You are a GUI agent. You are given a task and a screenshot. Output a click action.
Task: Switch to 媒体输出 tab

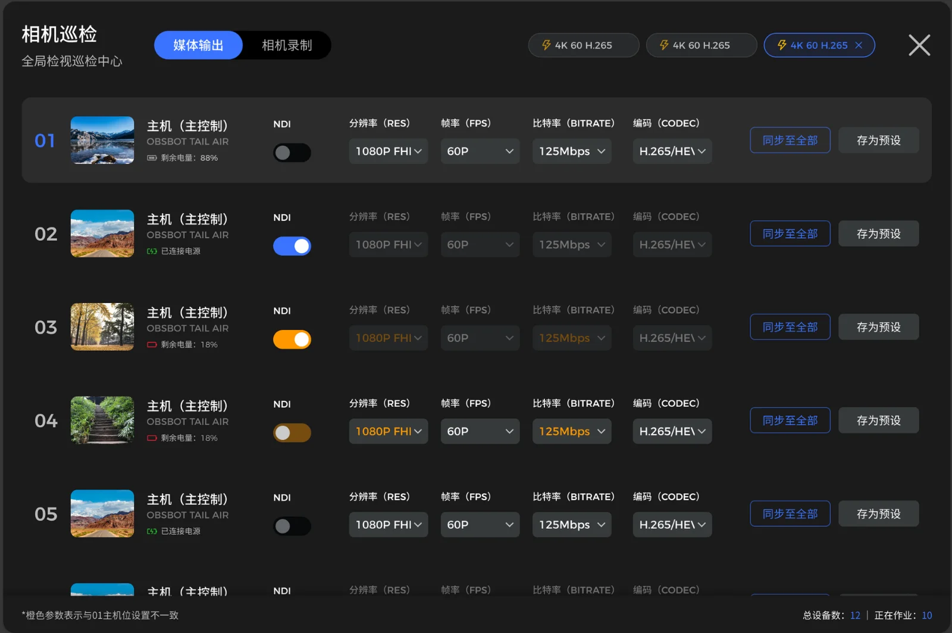198,45
